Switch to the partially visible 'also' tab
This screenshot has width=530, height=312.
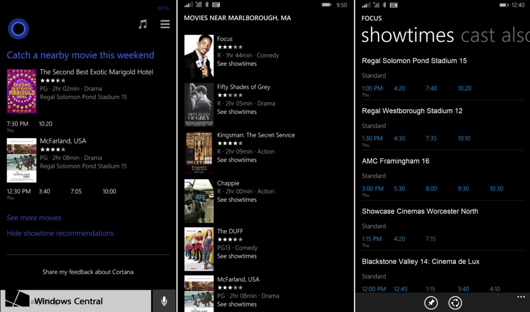(x=515, y=35)
